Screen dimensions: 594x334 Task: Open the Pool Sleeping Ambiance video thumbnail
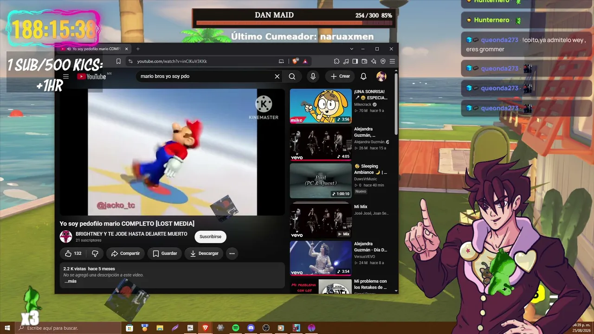coord(321,180)
